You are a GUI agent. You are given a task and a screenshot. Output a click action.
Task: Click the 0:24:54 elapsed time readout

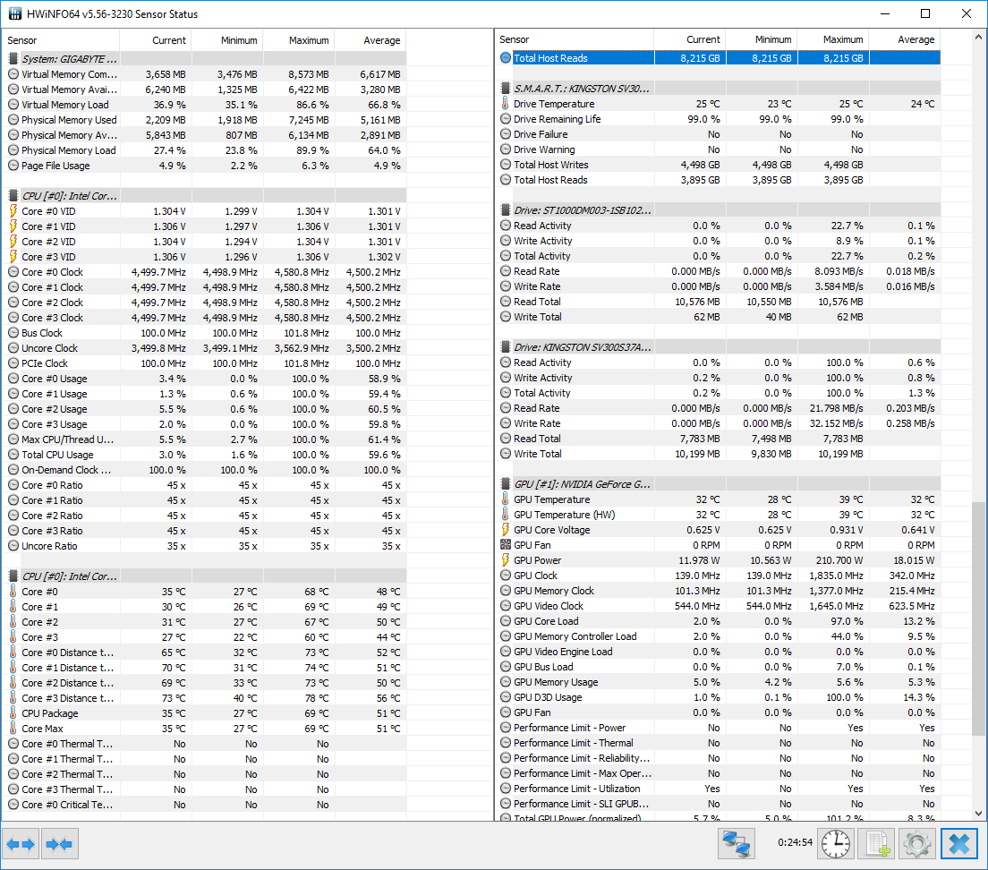[x=795, y=842]
